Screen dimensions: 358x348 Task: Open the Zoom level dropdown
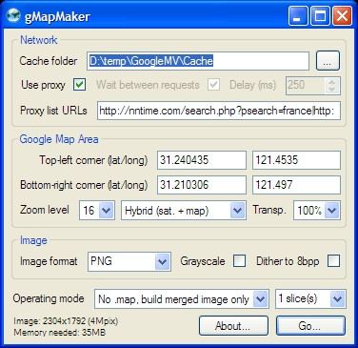(x=97, y=211)
